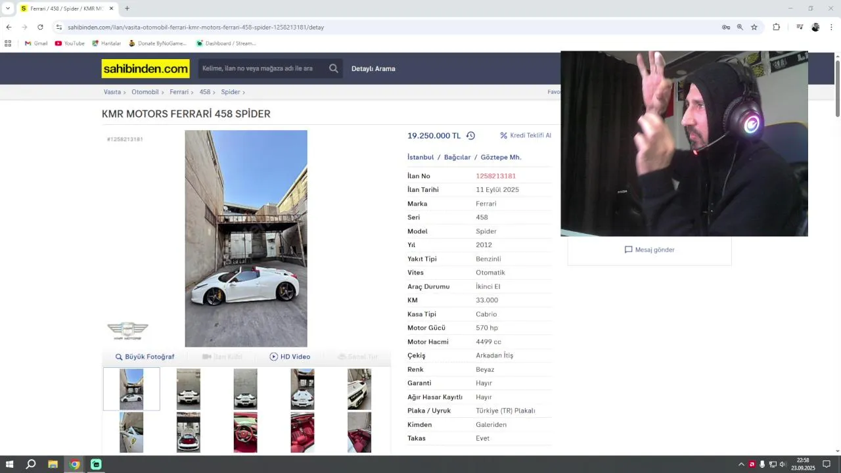Open network tray icon
The height and width of the screenshot is (473, 841).
click(773, 464)
